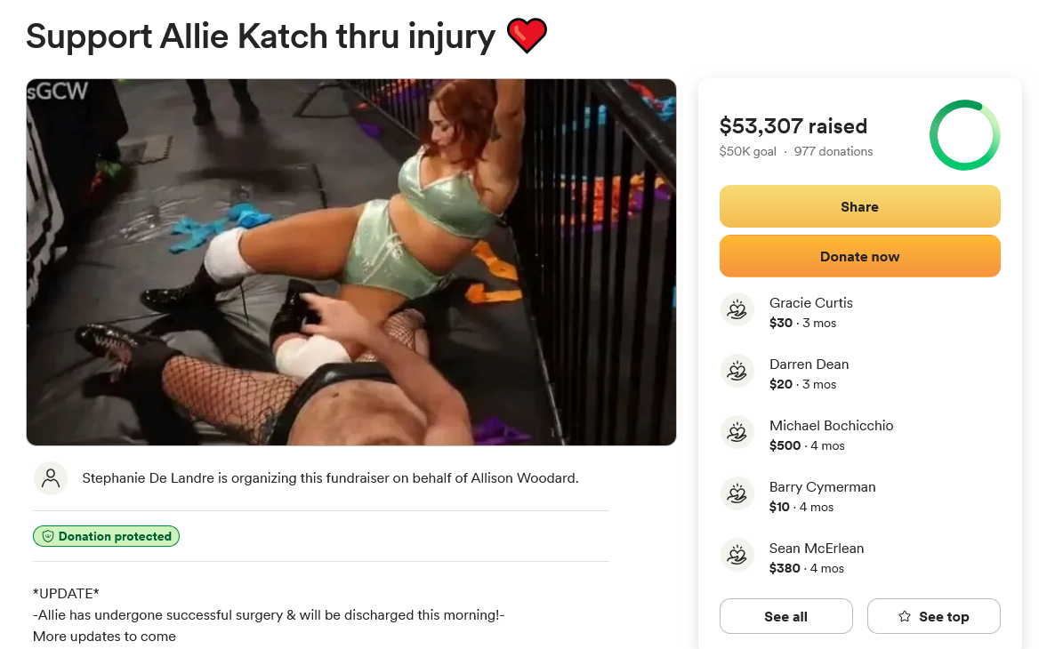1063x649 pixels.
Task: Click the shield icon in Donation protected badge
Action: coord(48,537)
